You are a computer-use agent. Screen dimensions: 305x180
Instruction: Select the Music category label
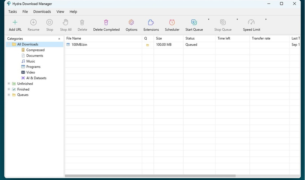(x=31, y=61)
